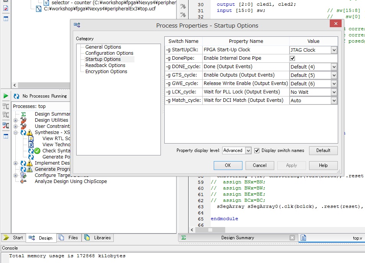Open FPGA Start-Up Clock value dropdown
Screen dimensions: 365x263
point(334,50)
